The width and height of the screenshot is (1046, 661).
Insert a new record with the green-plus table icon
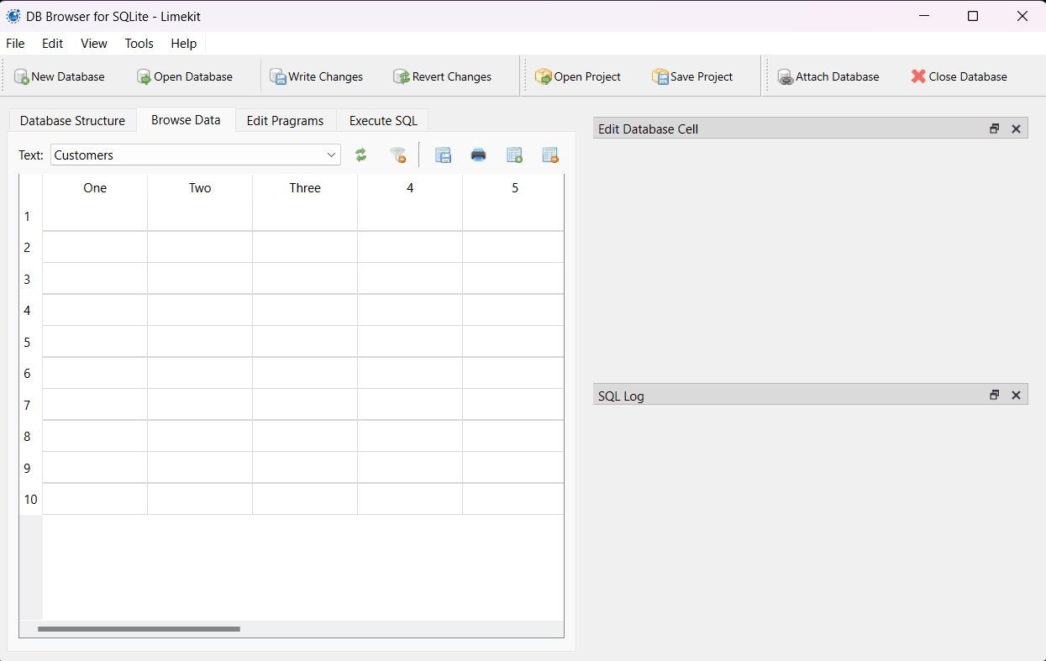pyautogui.click(x=514, y=155)
